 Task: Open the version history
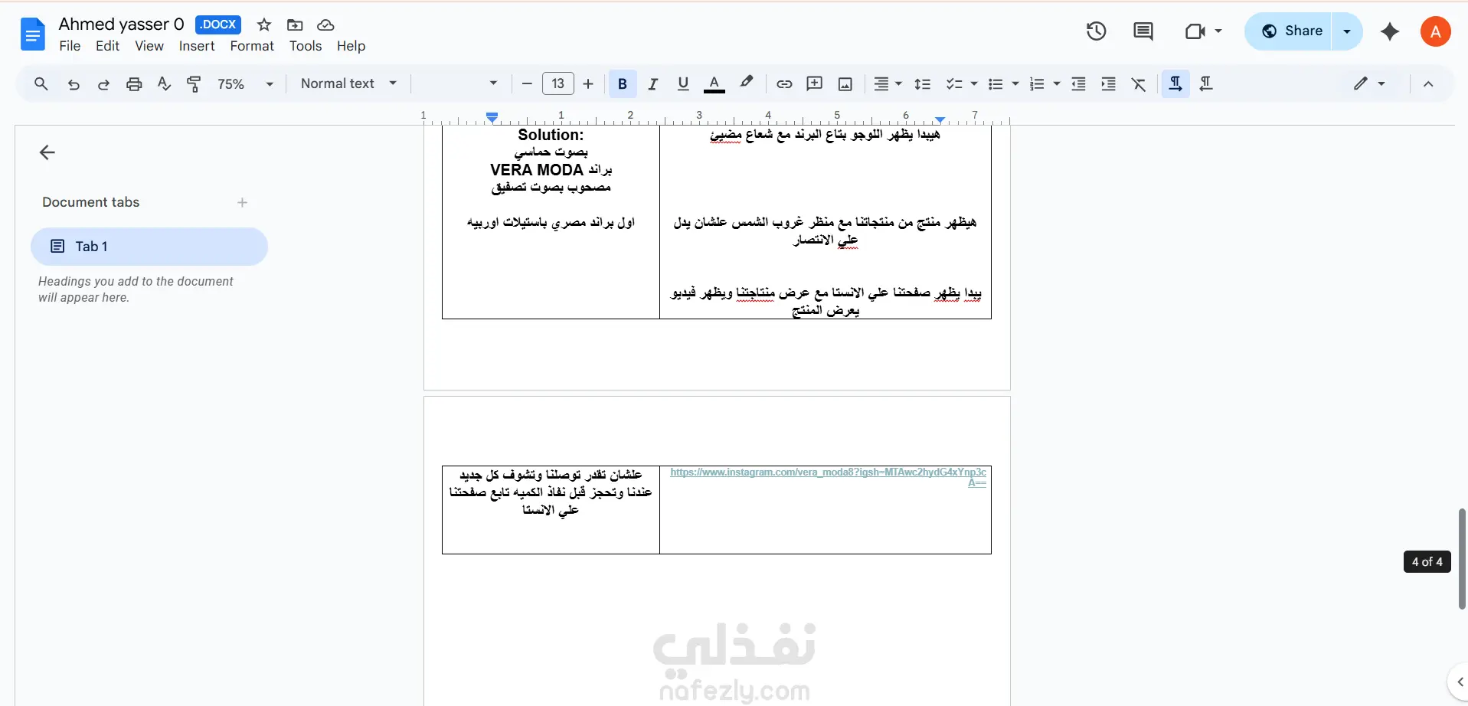(x=1097, y=31)
